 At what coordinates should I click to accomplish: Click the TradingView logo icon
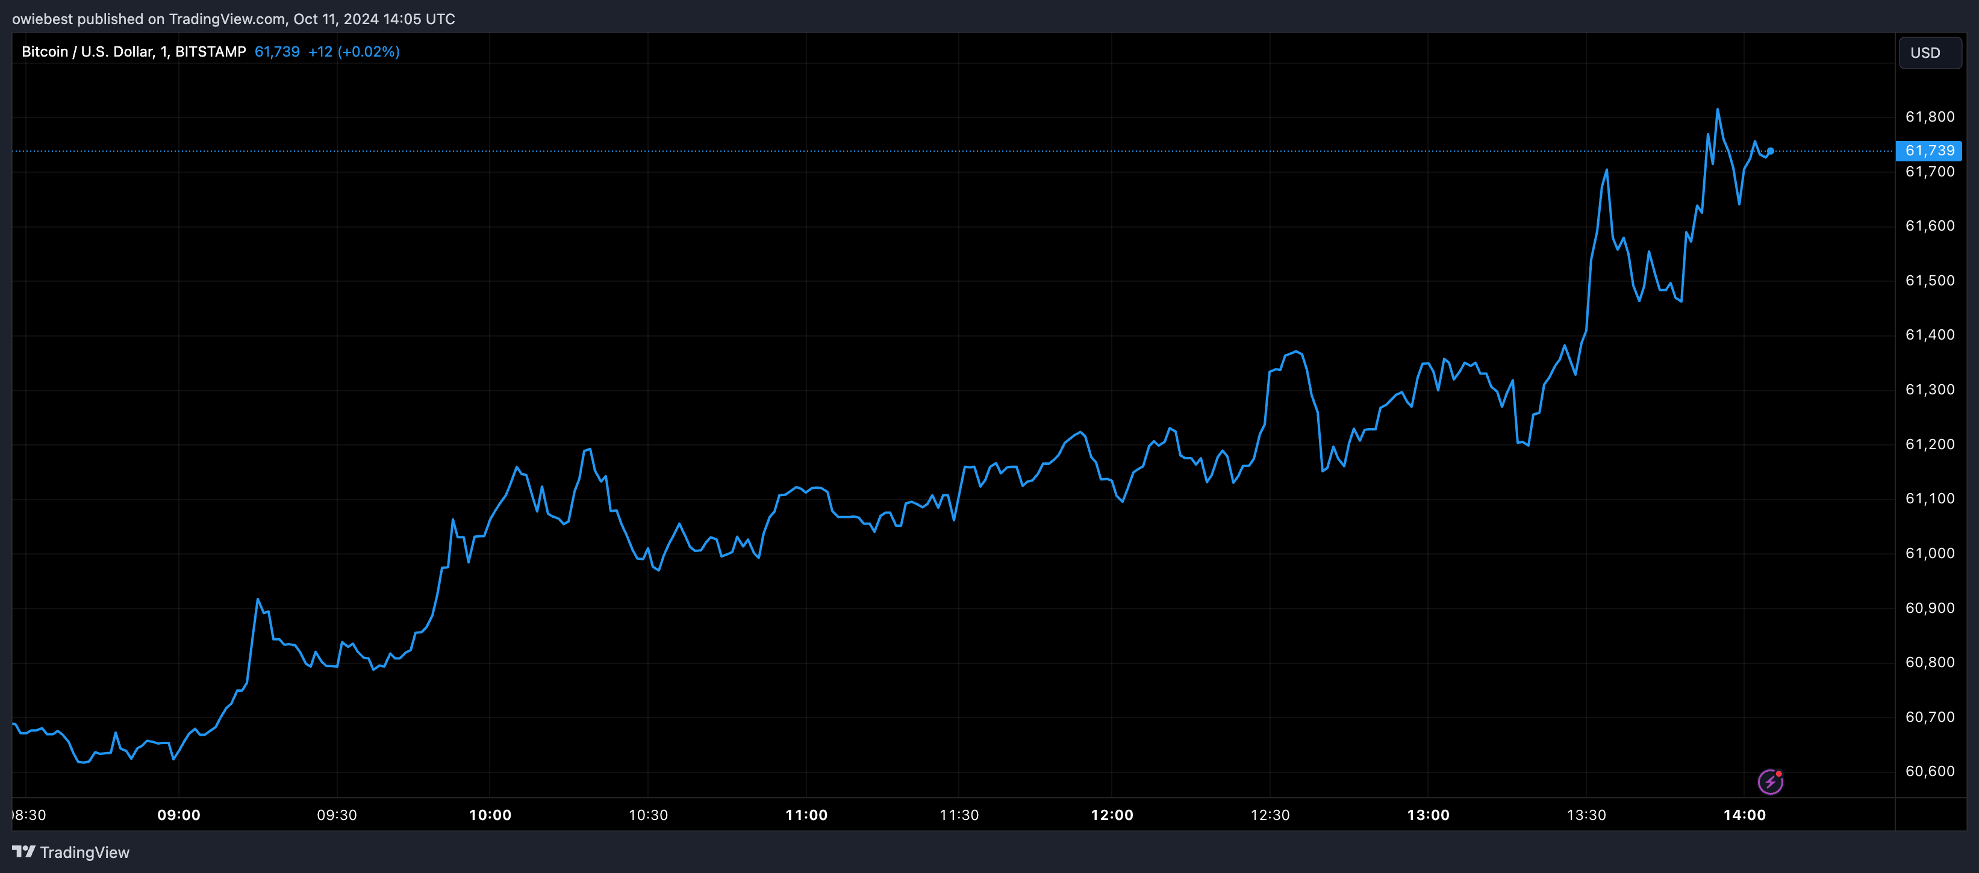tap(23, 851)
